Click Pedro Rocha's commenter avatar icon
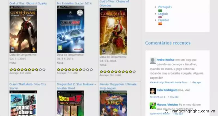Image resolution: width=218 pixels, height=116 pixels. (153, 61)
